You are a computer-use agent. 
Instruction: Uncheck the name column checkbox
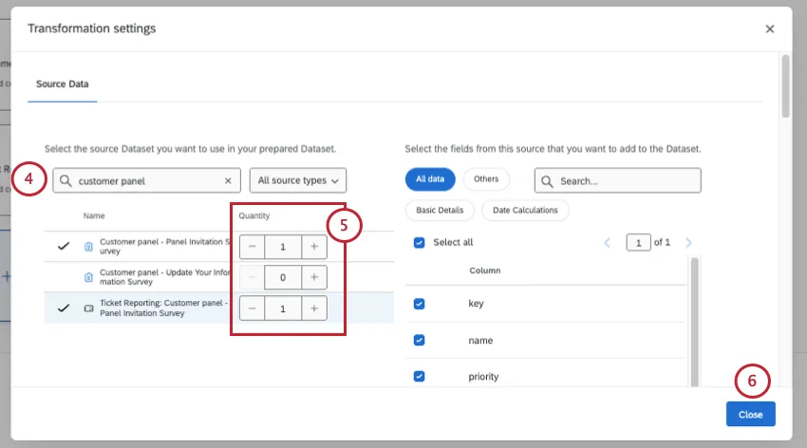point(419,340)
